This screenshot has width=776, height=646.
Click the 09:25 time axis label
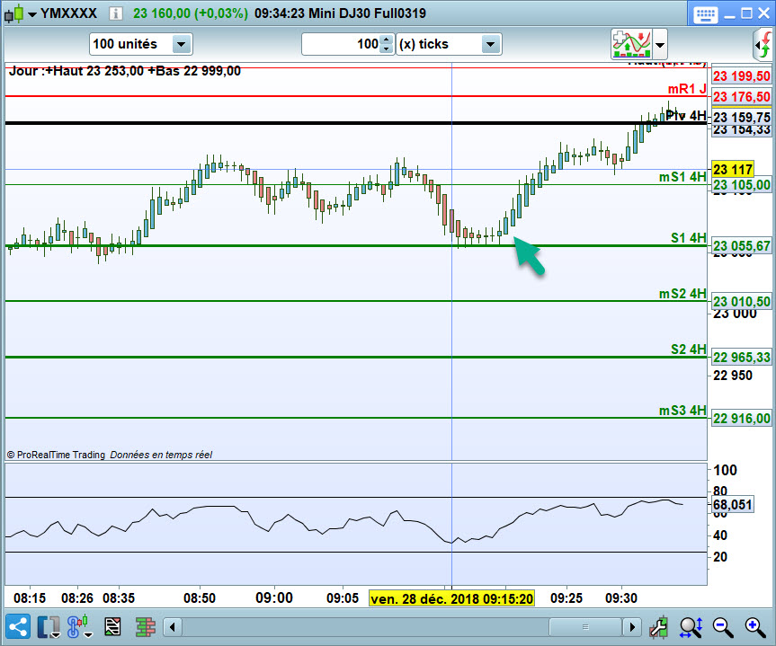click(566, 598)
